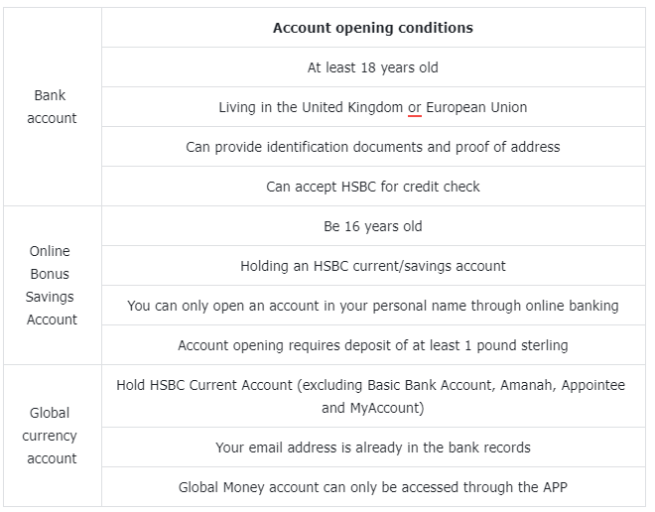Select the "Global currency account" category cell
Image resolution: width=655 pixels, height=512 pixels.
click(x=53, y=436)
